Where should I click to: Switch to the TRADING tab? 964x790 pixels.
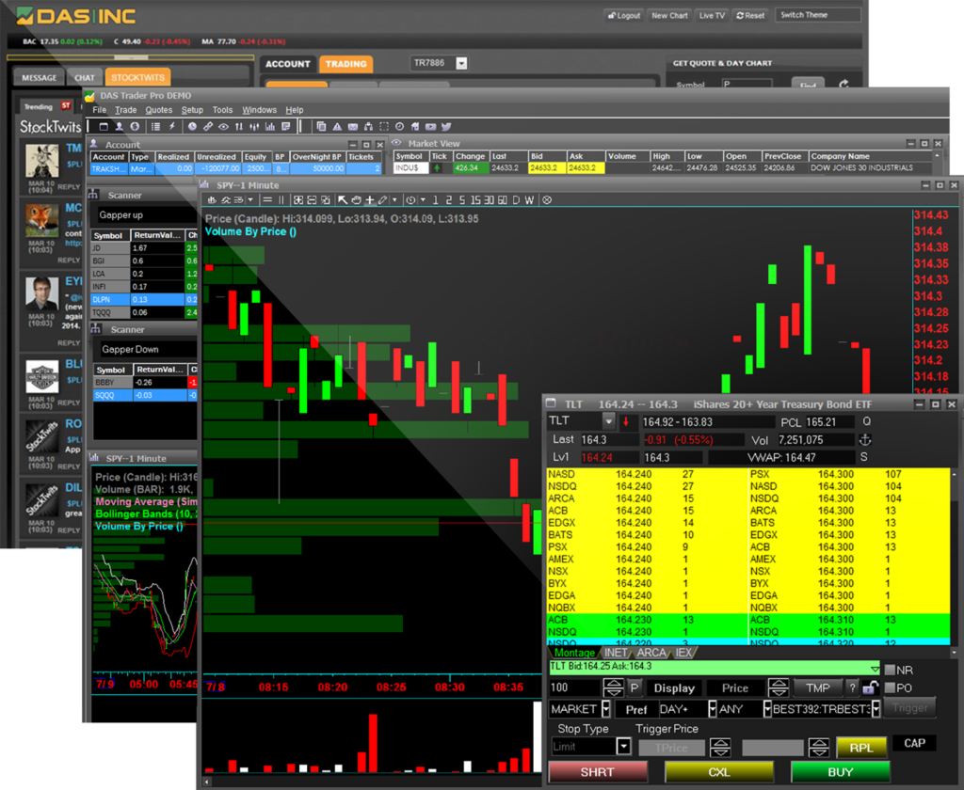(x=347, y=64)
